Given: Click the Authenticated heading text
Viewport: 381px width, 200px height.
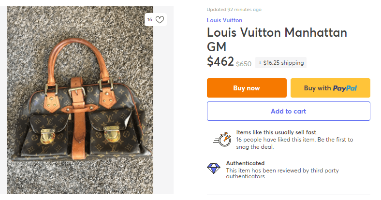Looking at the screenshot, I should [245, 163].
